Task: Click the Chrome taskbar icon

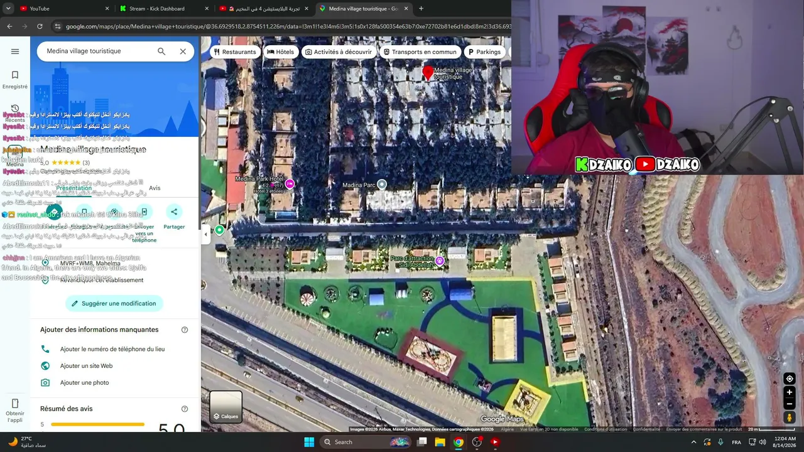Action: [x=459, y=442]
